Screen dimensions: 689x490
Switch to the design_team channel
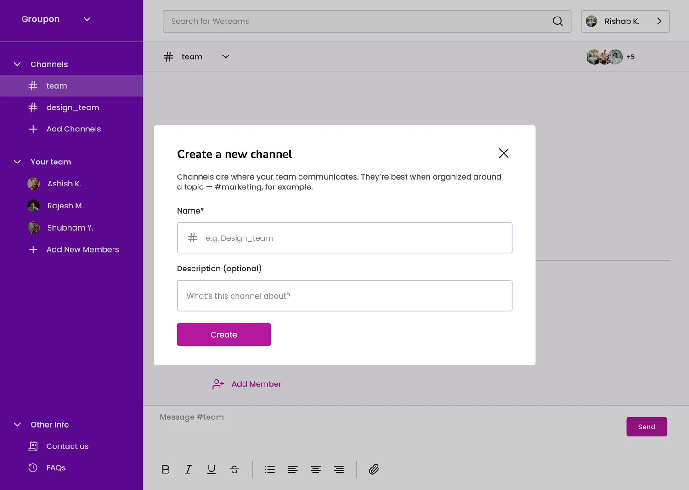pyautogui.click(x=72, y=107)
